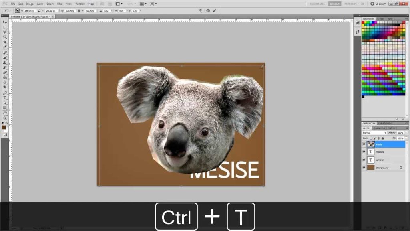Open the Character panel options menu
Screen dimensions: 410x231
click(406, 123)
